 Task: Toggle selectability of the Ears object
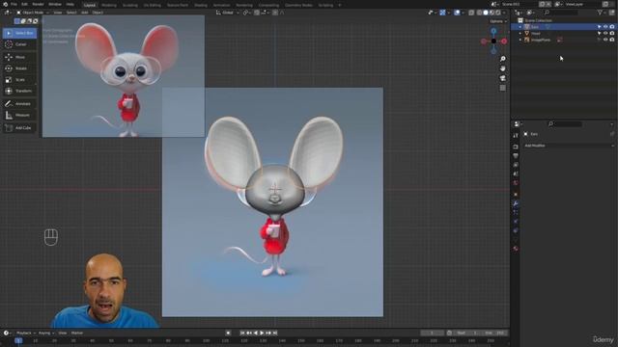point(599,27)
